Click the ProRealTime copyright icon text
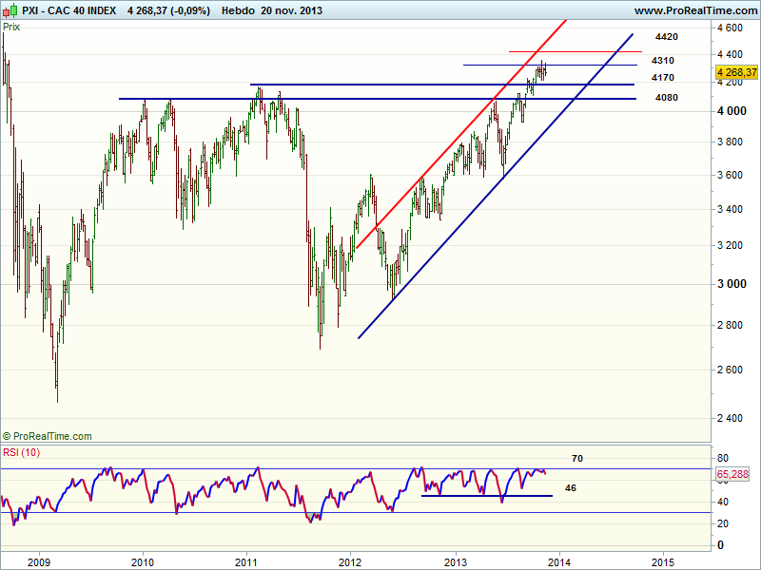This screenshot has height=570, width=761. [x=48, y=436]
